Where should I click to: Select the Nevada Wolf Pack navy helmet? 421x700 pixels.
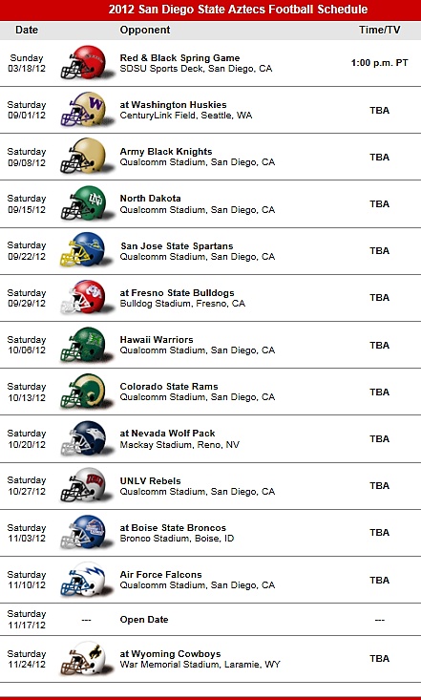tap(83, 438)
